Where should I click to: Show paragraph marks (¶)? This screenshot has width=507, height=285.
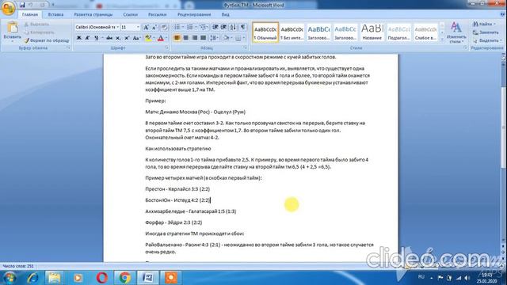point(242,27)
